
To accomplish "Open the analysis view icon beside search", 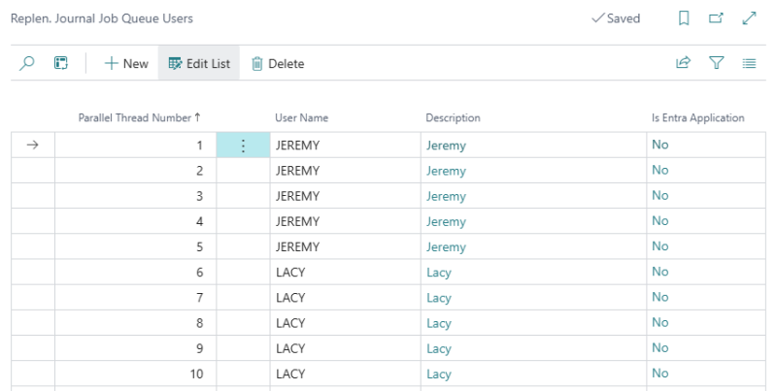I will click(60, 64).
